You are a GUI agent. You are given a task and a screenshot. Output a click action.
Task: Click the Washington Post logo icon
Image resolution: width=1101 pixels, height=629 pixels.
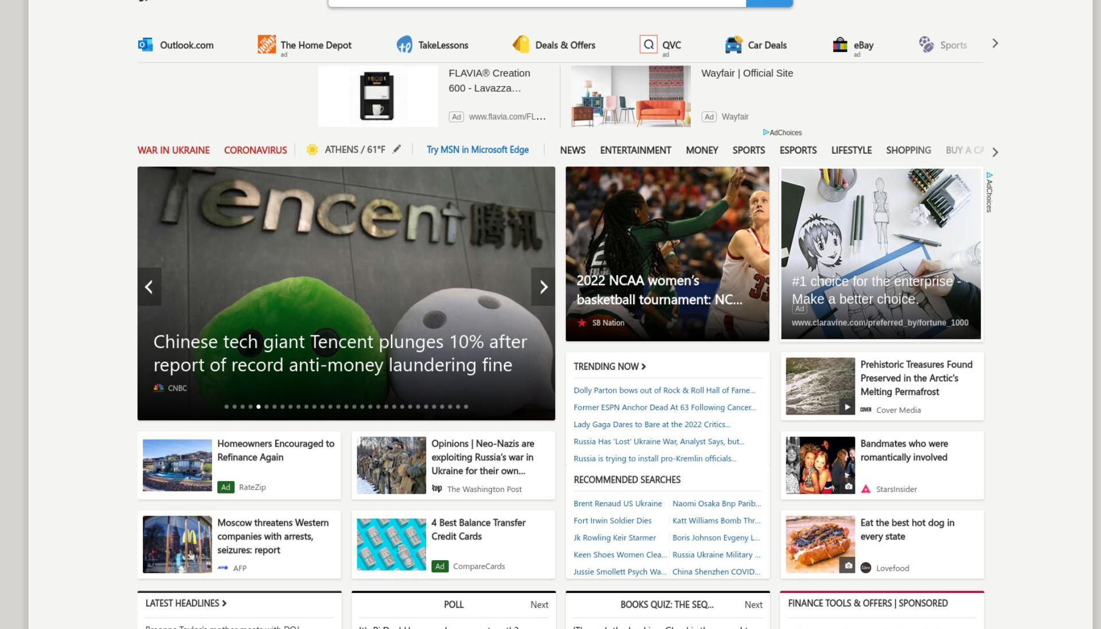pyautogui.click(x=437, y=489)
